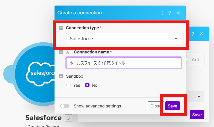Screen dimensions: 214x127
Task: Click the Connection name text field
Action: tap(124, 63)
